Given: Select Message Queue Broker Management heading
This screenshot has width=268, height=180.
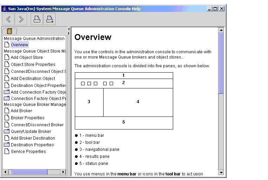Looking at the screenshot, I should [35, 104].
